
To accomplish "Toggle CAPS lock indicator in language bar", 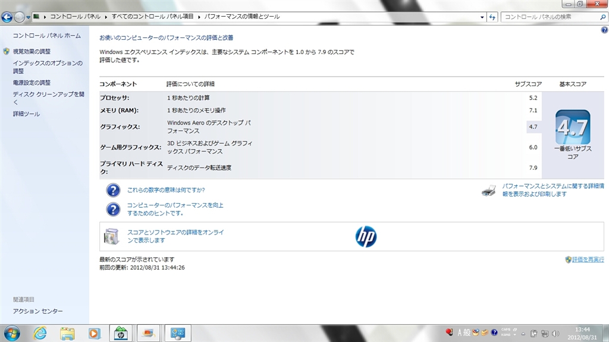I will (506, 330).
